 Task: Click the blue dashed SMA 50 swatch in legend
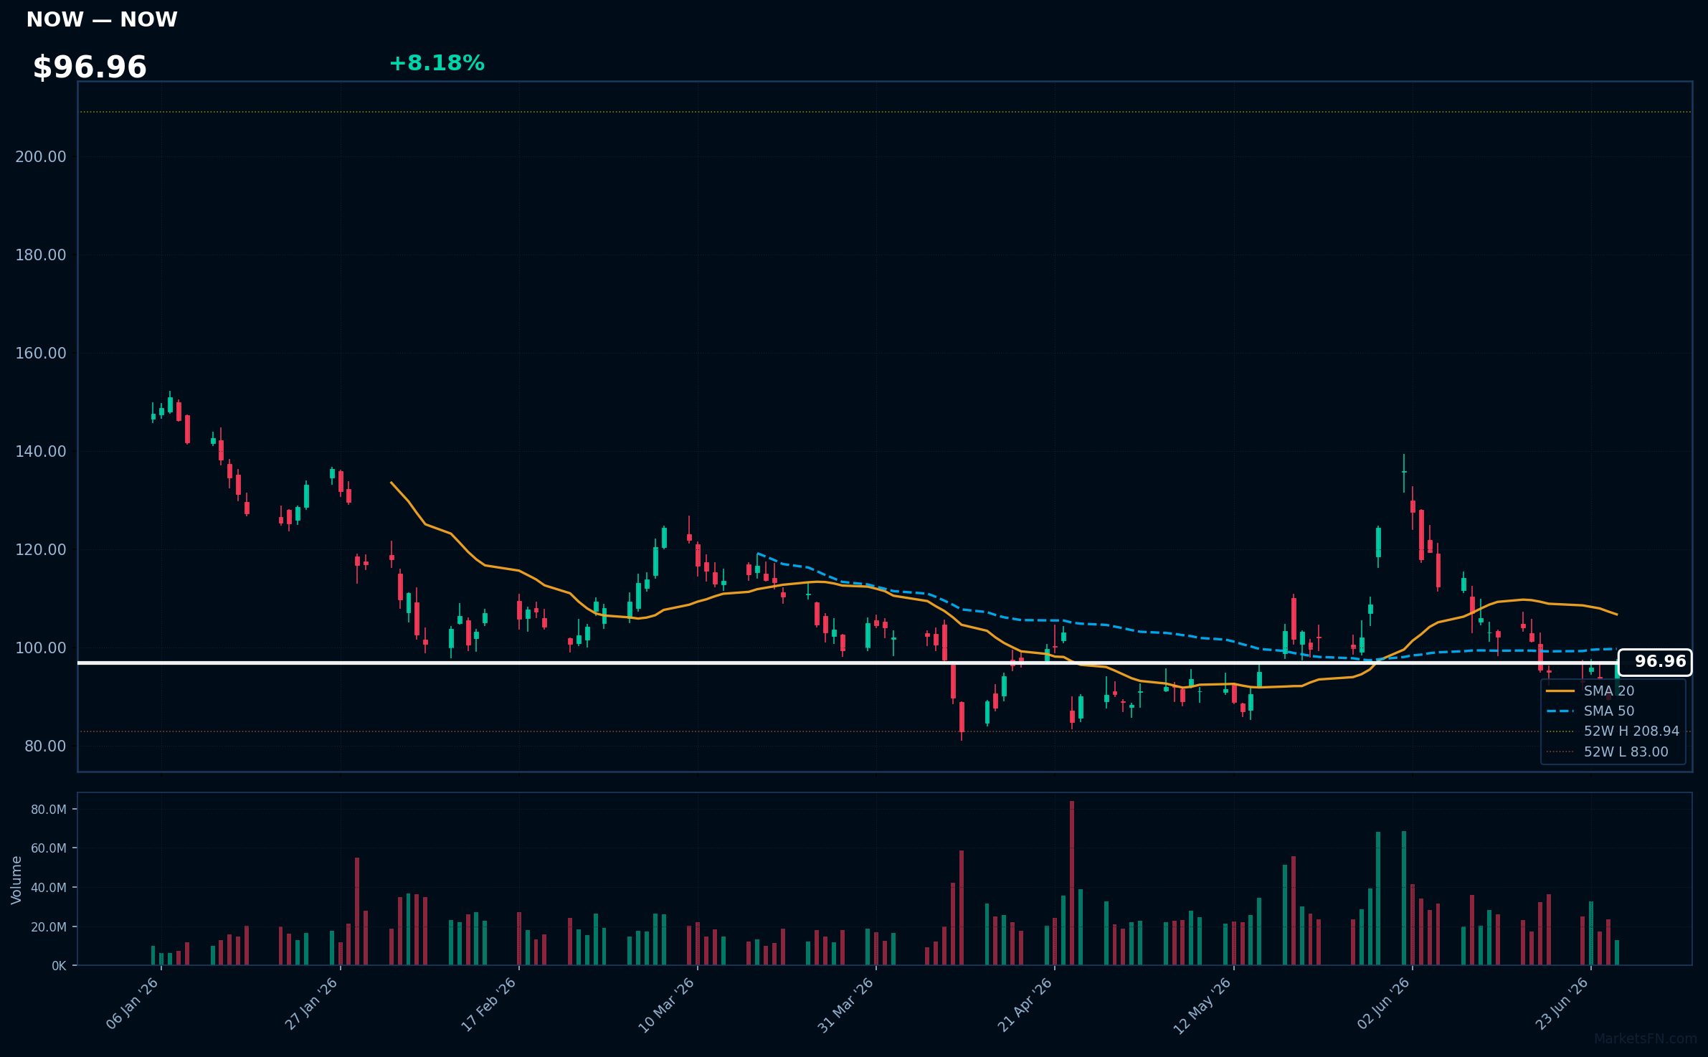tap(1560, 711)
